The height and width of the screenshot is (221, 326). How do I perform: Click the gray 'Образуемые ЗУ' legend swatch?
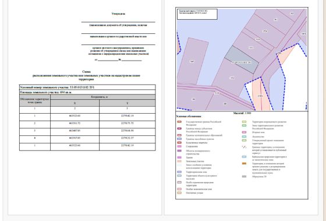(x=245, y=177)
